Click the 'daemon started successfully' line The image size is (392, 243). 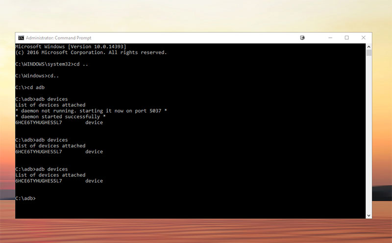point(60,117)
